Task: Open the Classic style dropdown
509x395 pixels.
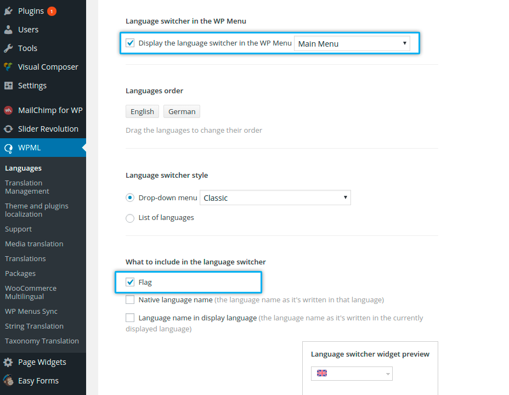Action: pyautogui.click(x=275, y=198)
